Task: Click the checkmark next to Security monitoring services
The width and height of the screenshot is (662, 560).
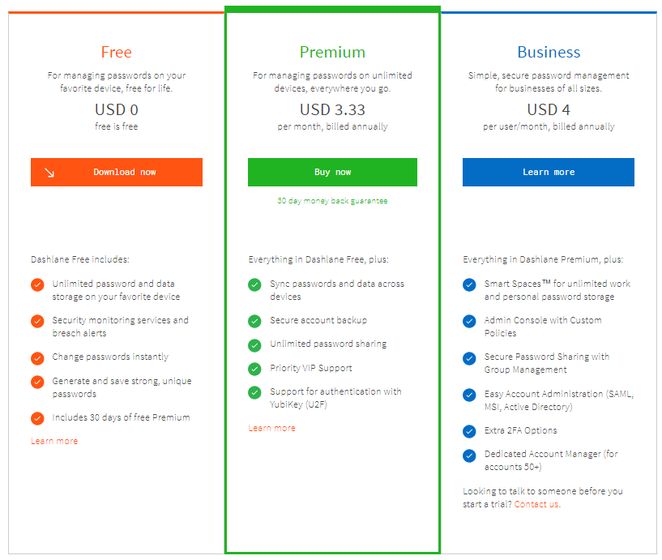Action: pos(37,322)
